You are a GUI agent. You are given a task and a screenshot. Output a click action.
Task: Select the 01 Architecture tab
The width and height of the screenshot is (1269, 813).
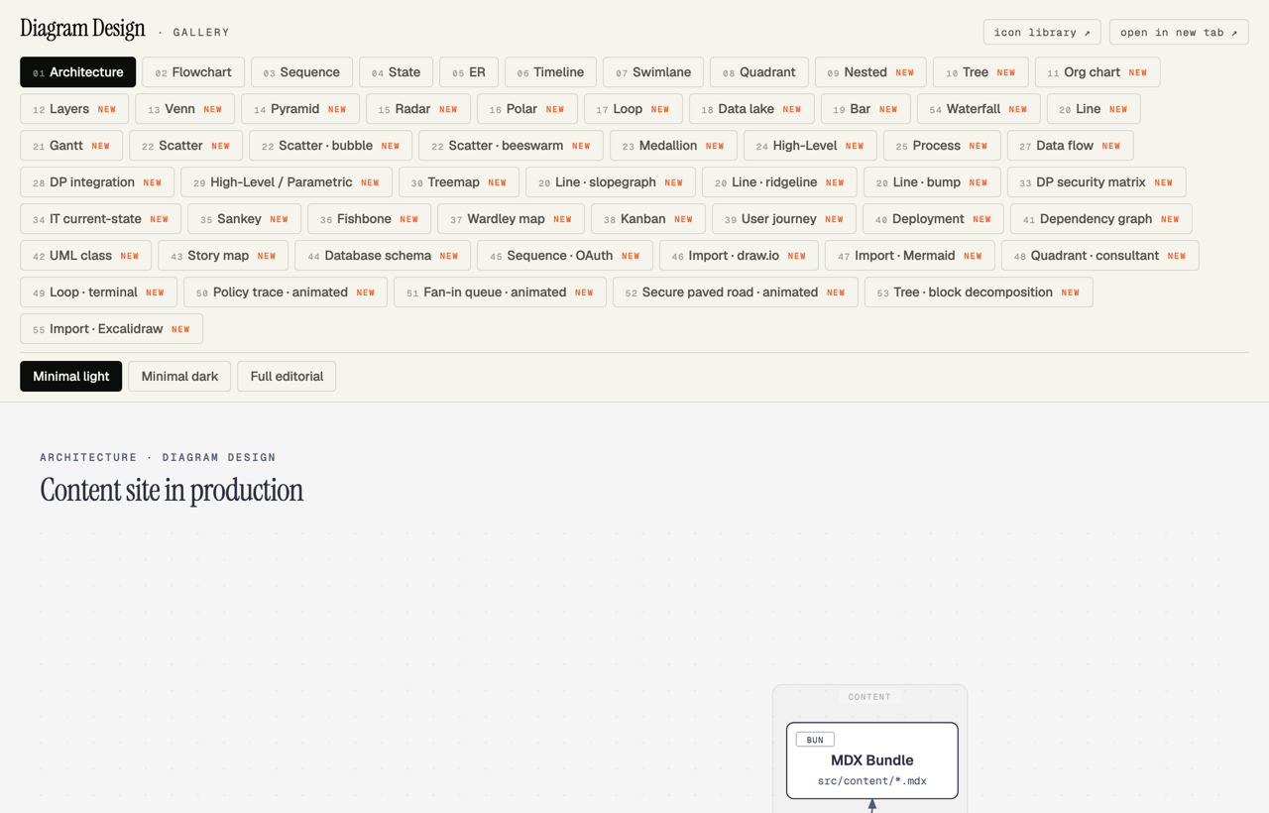tap(78, 72)
